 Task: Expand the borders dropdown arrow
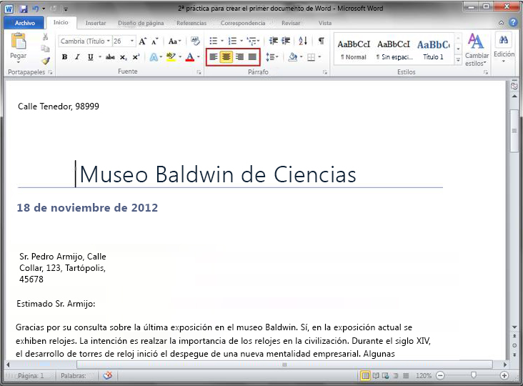pos(319,57)
